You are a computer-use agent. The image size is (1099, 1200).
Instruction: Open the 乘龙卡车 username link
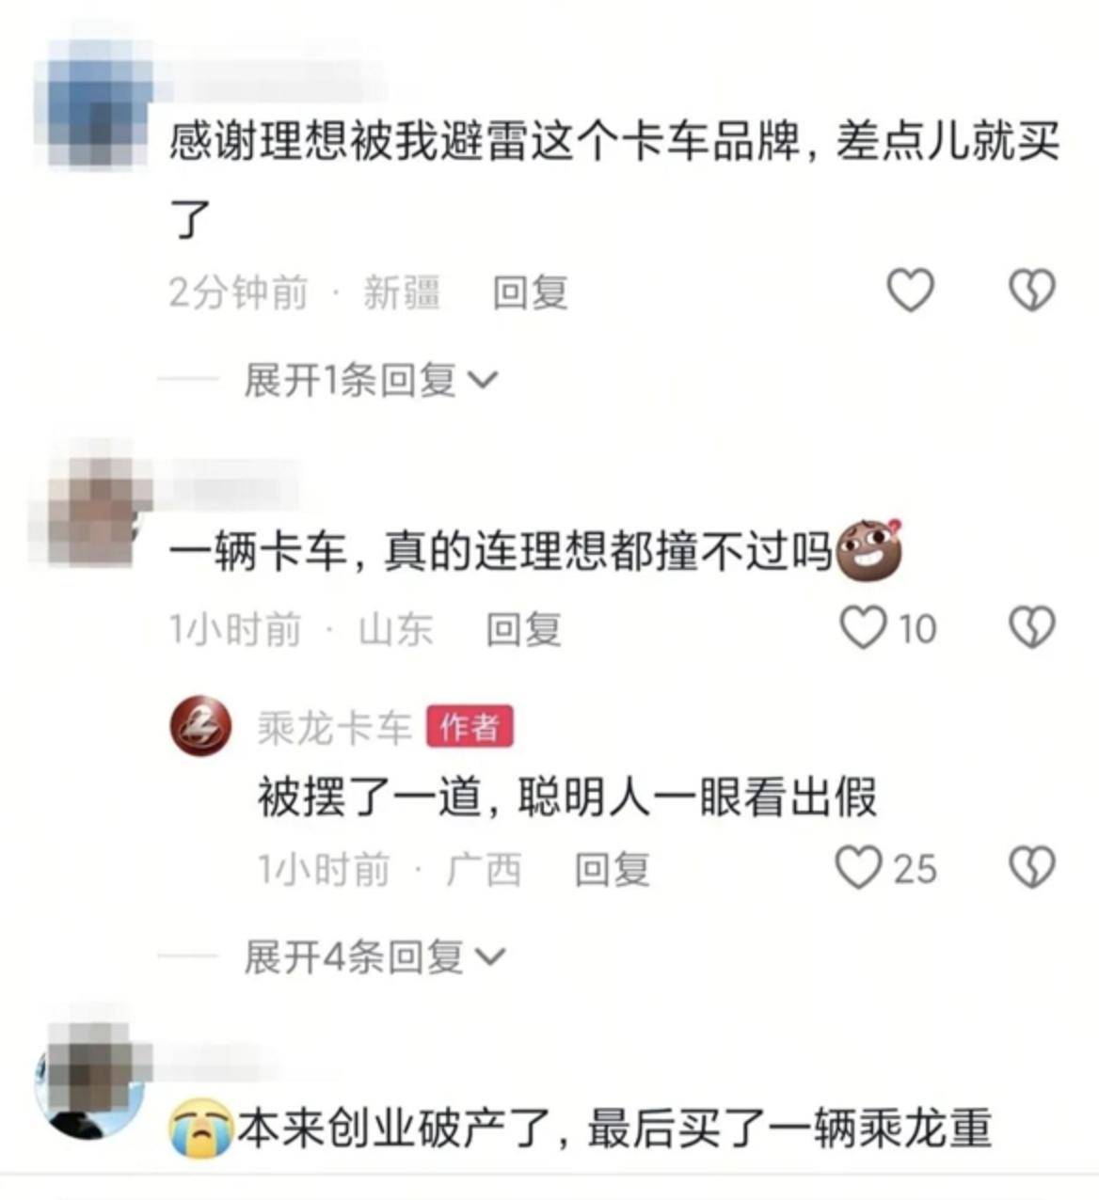point(335,728)
